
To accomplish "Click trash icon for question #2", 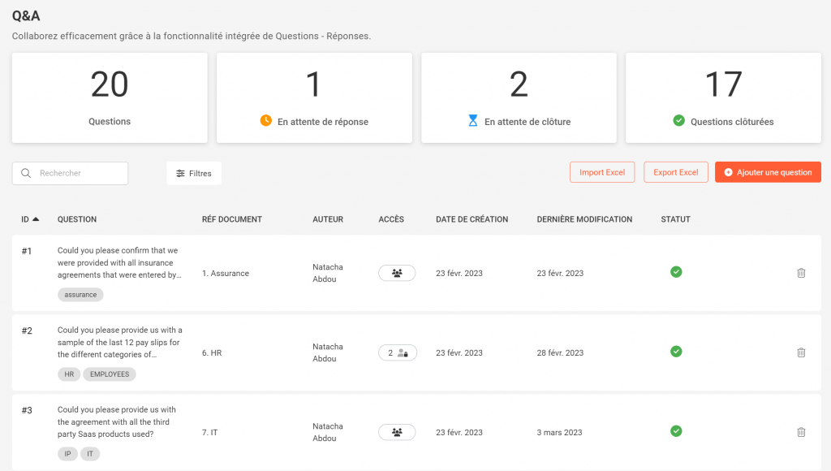I will click(801, 352).
